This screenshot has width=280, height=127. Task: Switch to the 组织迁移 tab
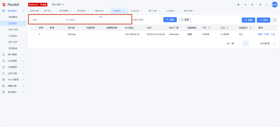[34, 11]
